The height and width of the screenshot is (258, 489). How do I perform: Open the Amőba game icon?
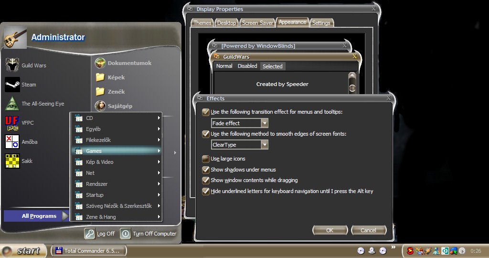[x=29, y=142]
